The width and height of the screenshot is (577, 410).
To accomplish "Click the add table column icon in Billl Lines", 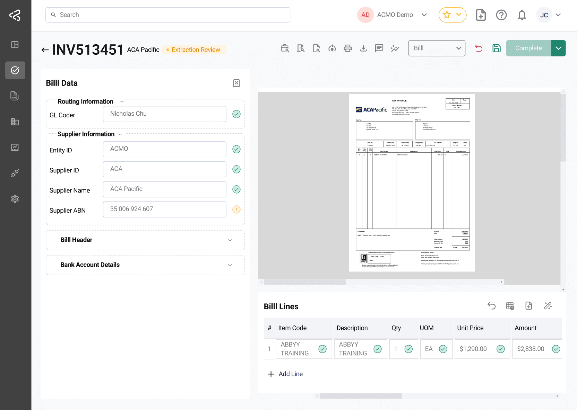I will coord(510,306).
